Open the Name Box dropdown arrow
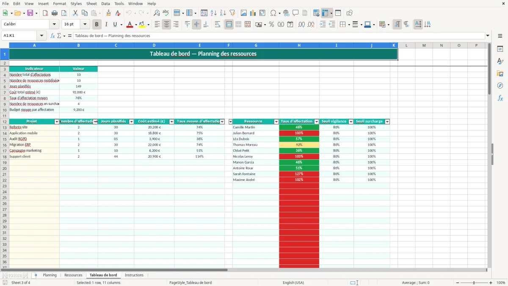Viewport: 508px width, 286px height. click(41, 36)
